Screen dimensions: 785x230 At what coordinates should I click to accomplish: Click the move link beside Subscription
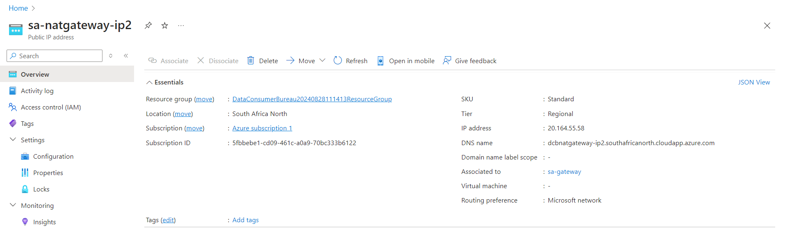coord(194,128)
